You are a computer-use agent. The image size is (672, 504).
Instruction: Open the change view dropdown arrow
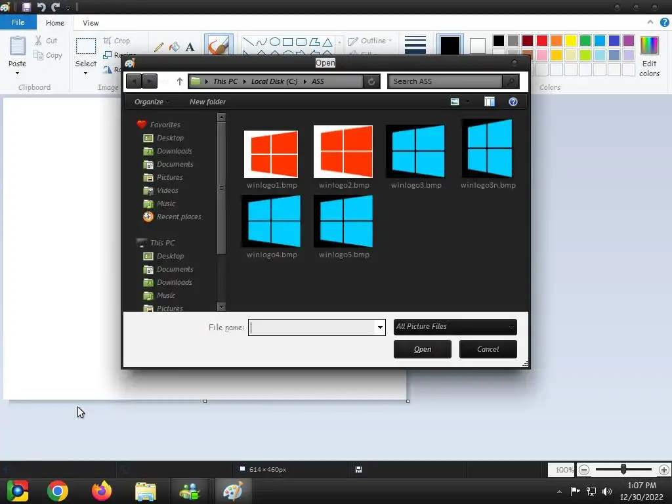[467, 102]
